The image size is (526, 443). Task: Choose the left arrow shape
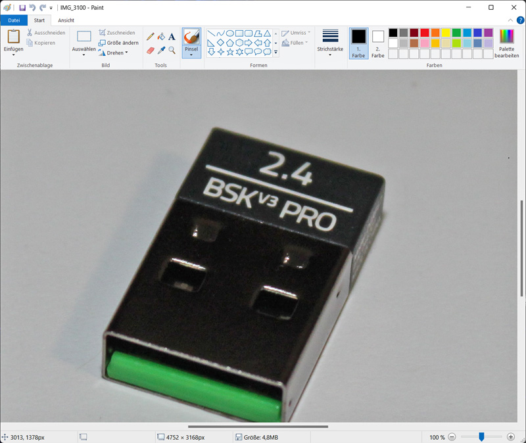[x=258, y=43]
